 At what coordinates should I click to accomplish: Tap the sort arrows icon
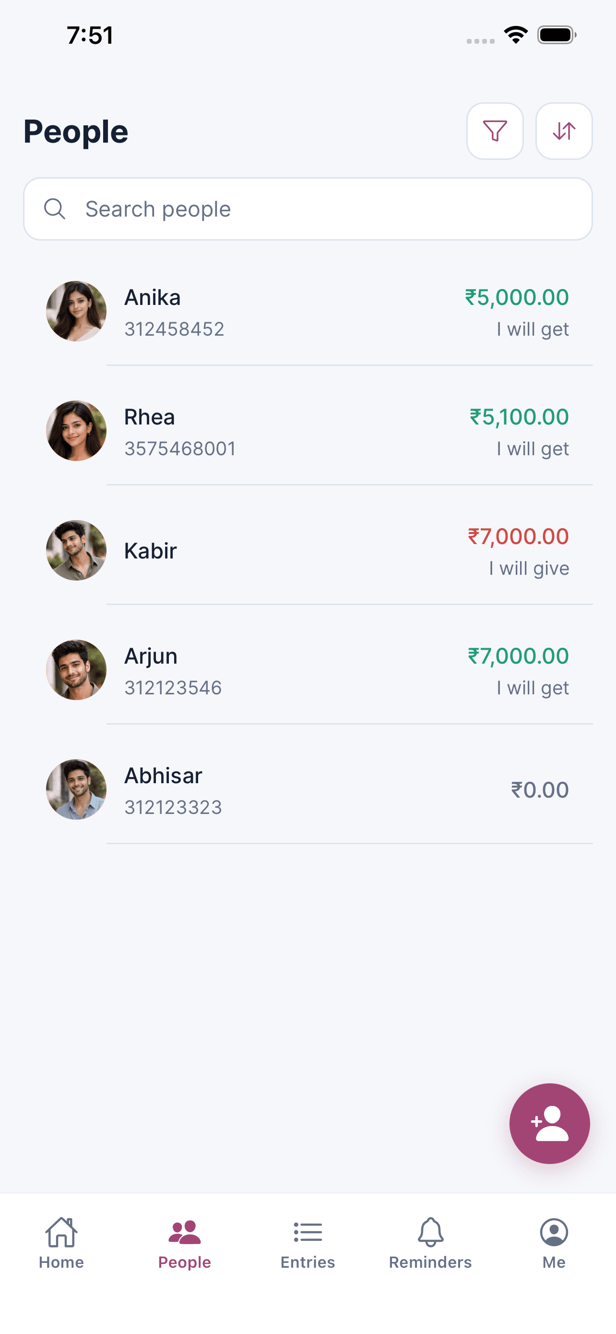point(563,131)
